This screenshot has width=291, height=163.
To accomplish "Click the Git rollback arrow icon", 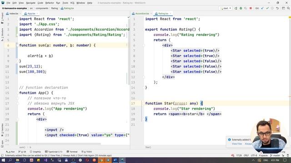I will pos(277,8).
